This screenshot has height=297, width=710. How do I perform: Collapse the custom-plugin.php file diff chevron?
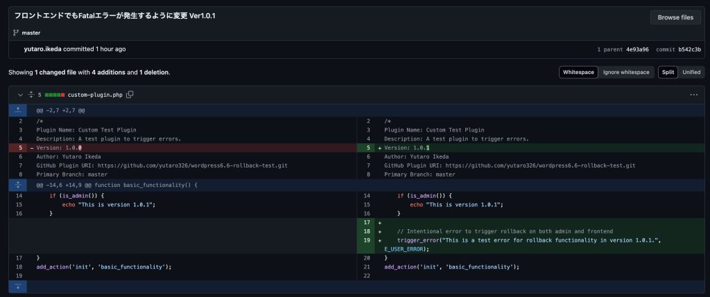click(x=20, y=95)
